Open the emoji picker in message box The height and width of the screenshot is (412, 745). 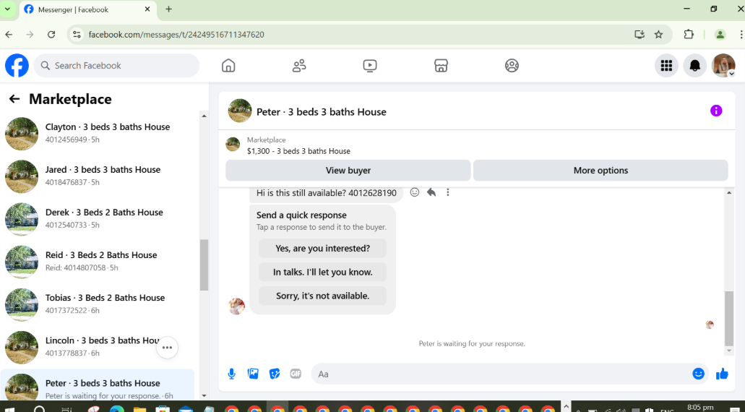click(698, 374)
